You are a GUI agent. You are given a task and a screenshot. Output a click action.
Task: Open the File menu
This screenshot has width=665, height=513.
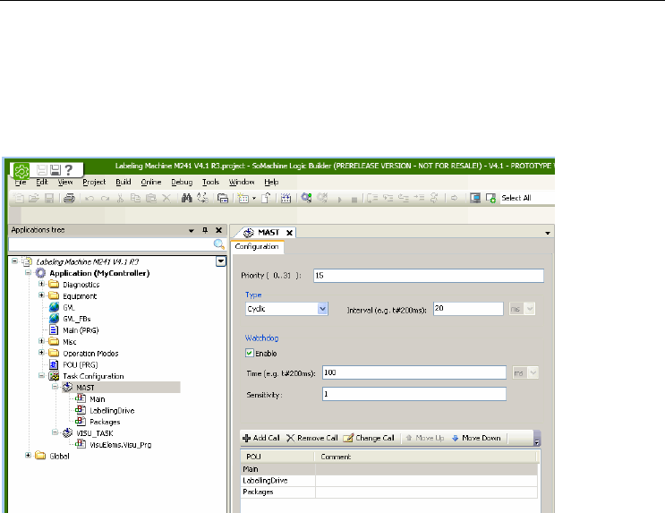(21, 182)
